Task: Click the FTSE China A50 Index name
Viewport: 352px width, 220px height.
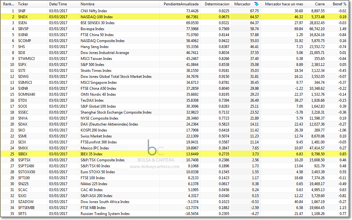Action: pos(98,89)
